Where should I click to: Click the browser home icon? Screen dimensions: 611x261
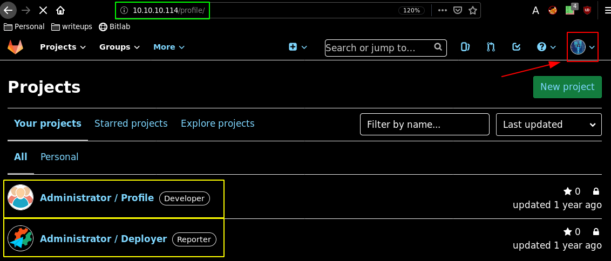pyautogui.click(x=60, y=10)
